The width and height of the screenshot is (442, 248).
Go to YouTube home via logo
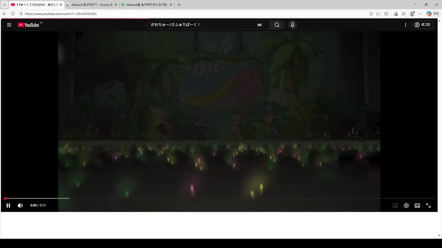click(x=28, y=25)
